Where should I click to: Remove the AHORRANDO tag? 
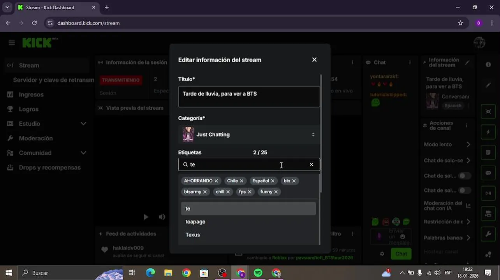click(216, 181)
